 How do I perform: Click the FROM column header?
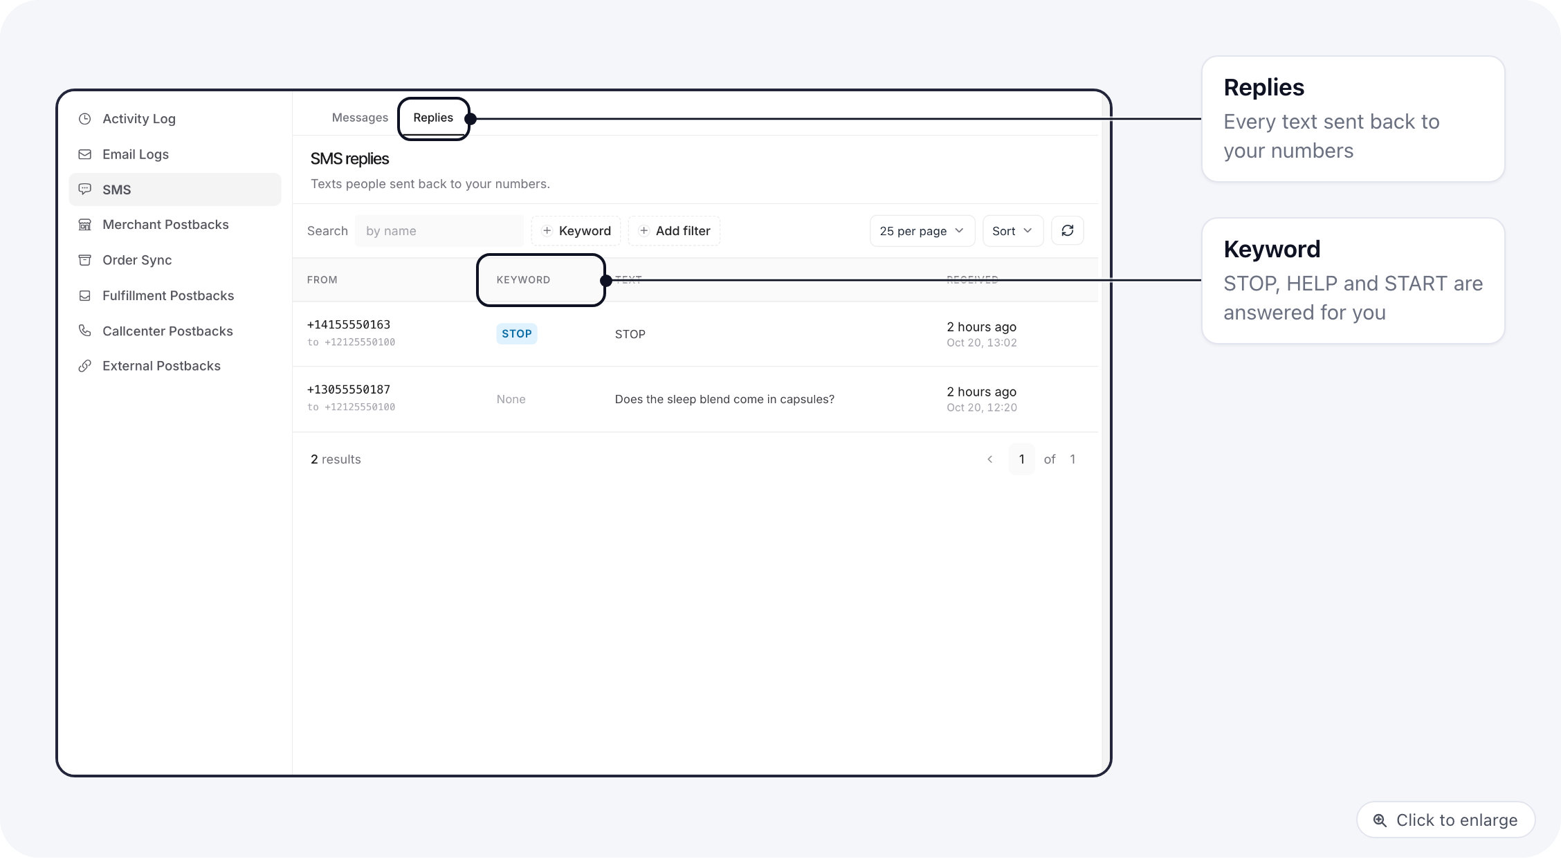pos(322,280)
